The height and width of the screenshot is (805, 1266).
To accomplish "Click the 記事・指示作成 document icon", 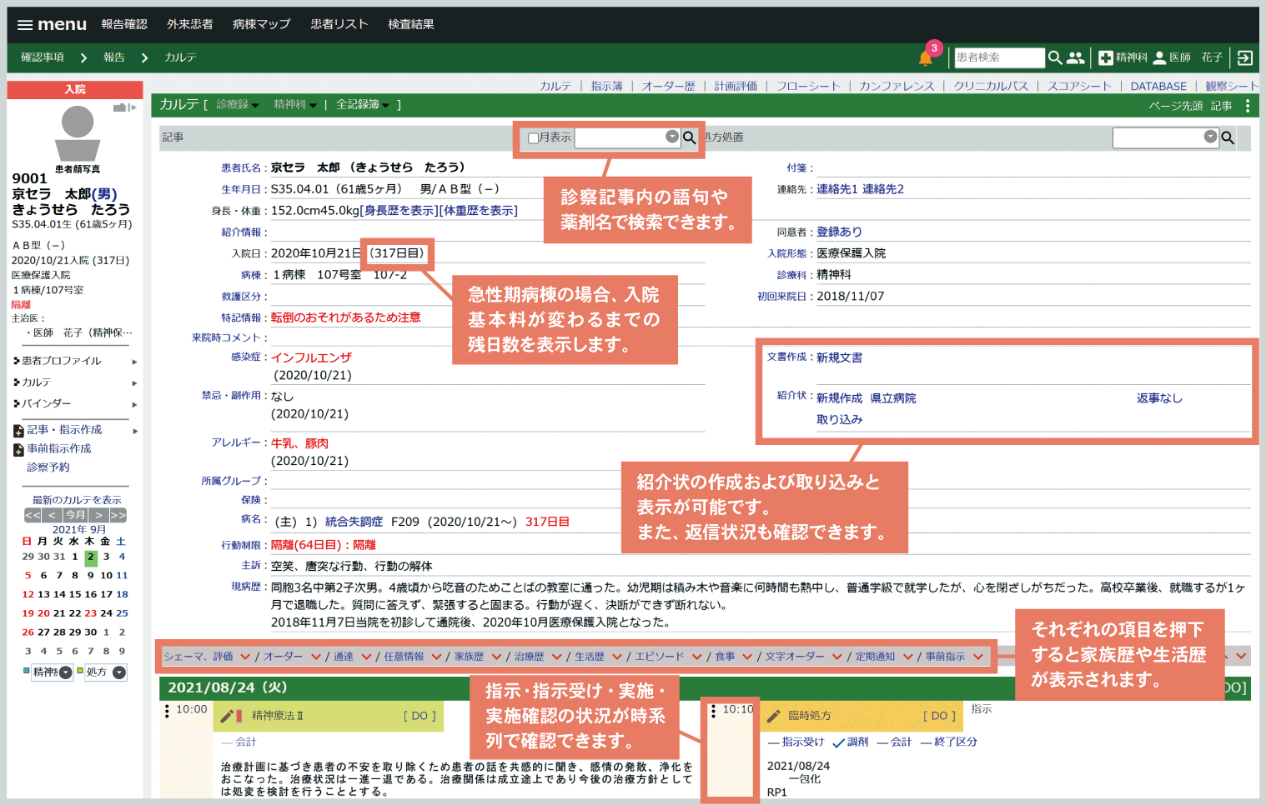I will click(x=18, y=431).
